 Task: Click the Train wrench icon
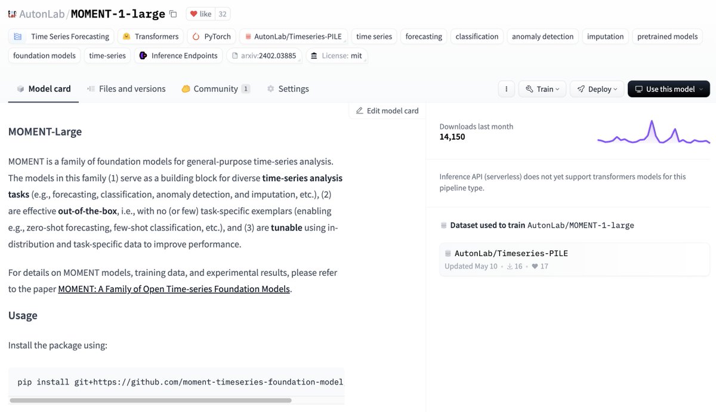tap(529, 89)
